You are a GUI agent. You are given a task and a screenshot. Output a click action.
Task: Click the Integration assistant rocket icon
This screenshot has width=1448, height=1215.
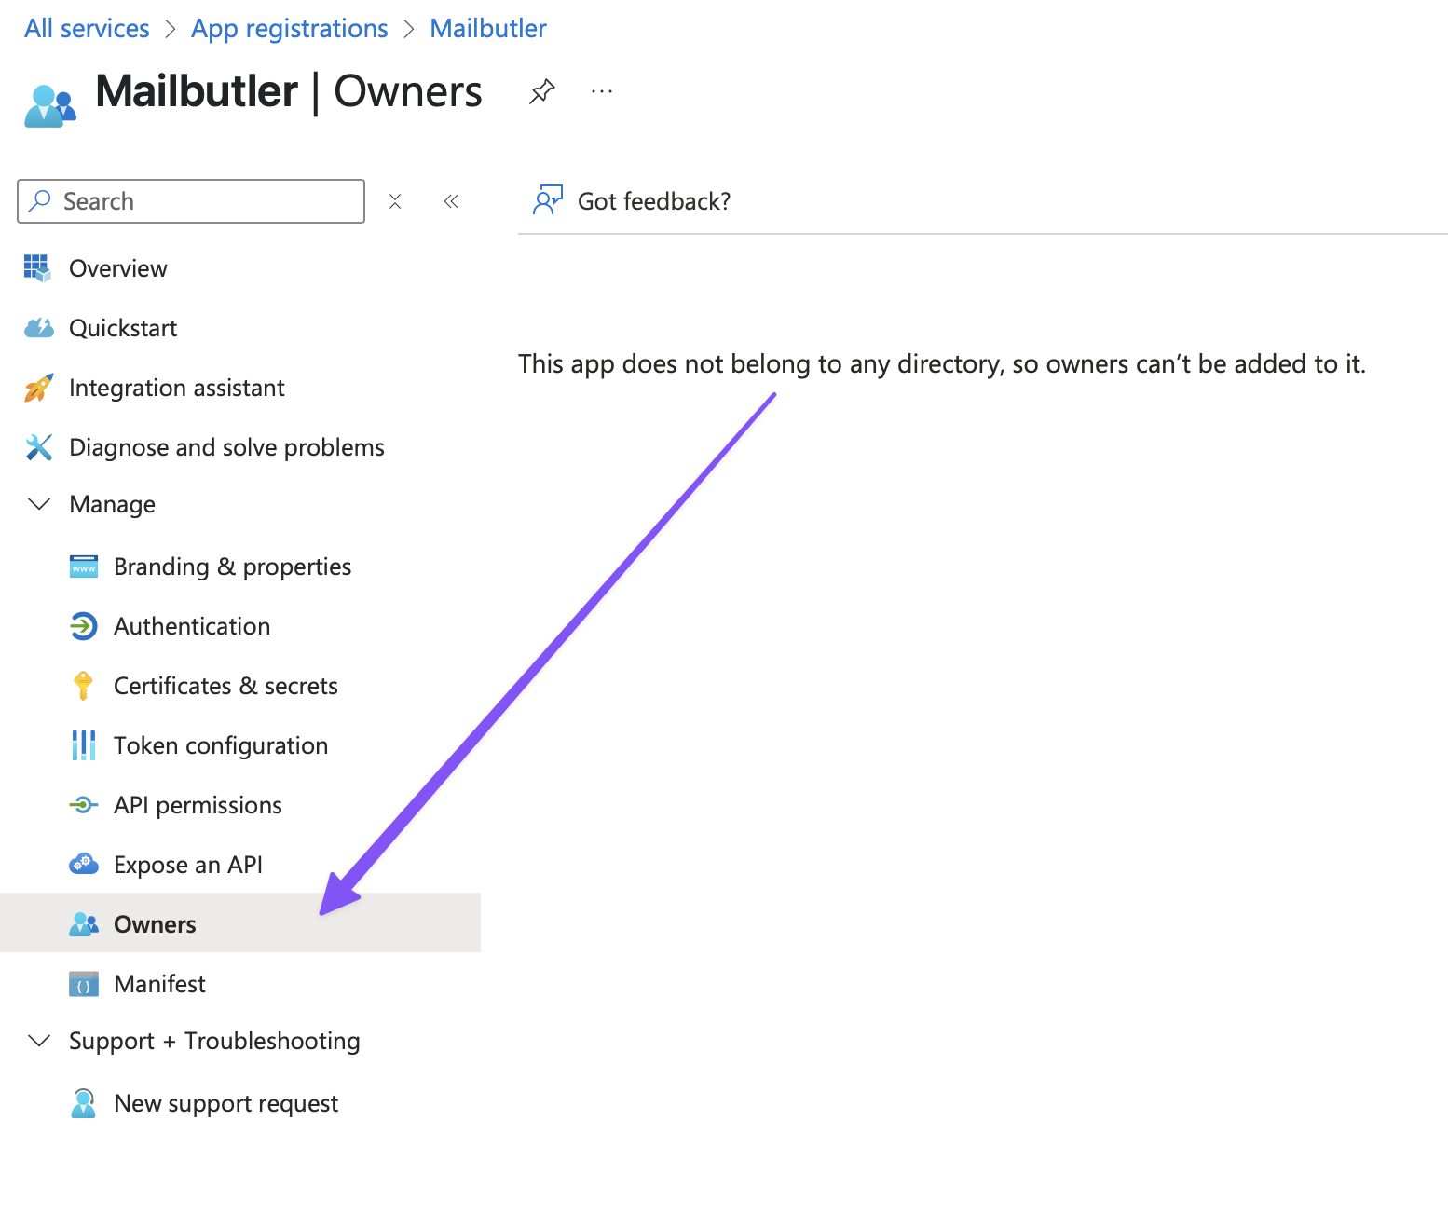pos(38,388)
